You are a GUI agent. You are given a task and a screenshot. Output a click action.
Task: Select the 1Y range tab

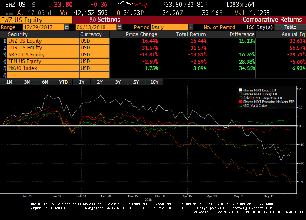click(x=81, y=82)
